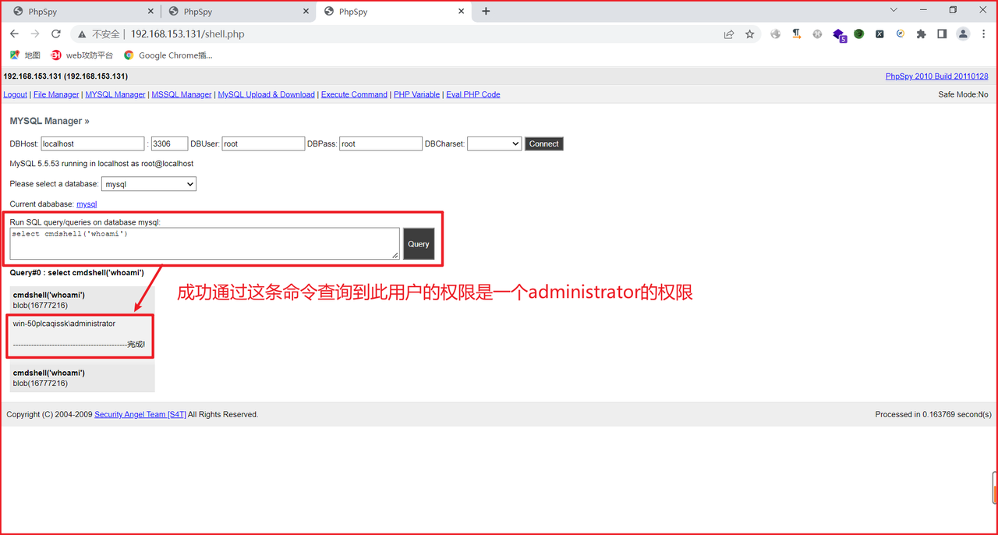Focus the DBHost field with localhost
This screenshot has width=998, height=535.
93,143
